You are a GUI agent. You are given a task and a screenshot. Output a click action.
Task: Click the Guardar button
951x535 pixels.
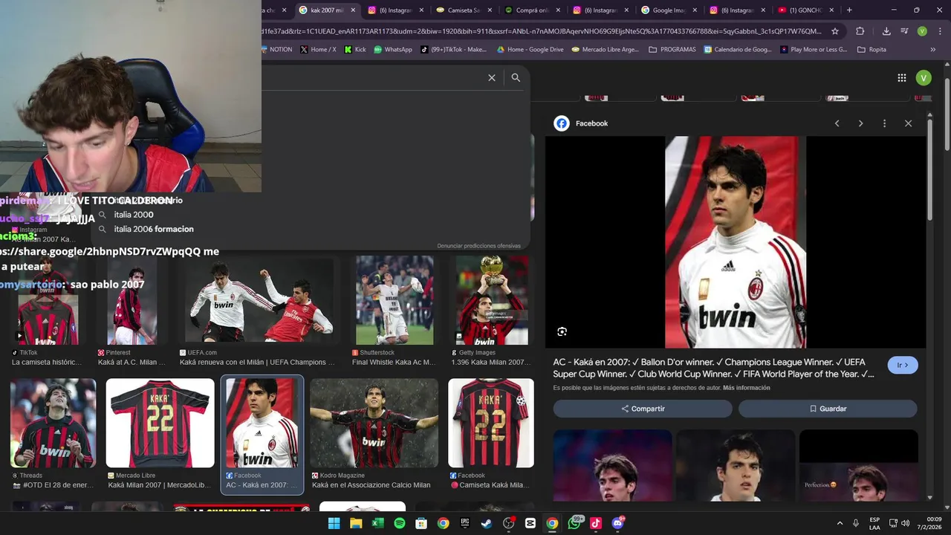coord(828,409)
